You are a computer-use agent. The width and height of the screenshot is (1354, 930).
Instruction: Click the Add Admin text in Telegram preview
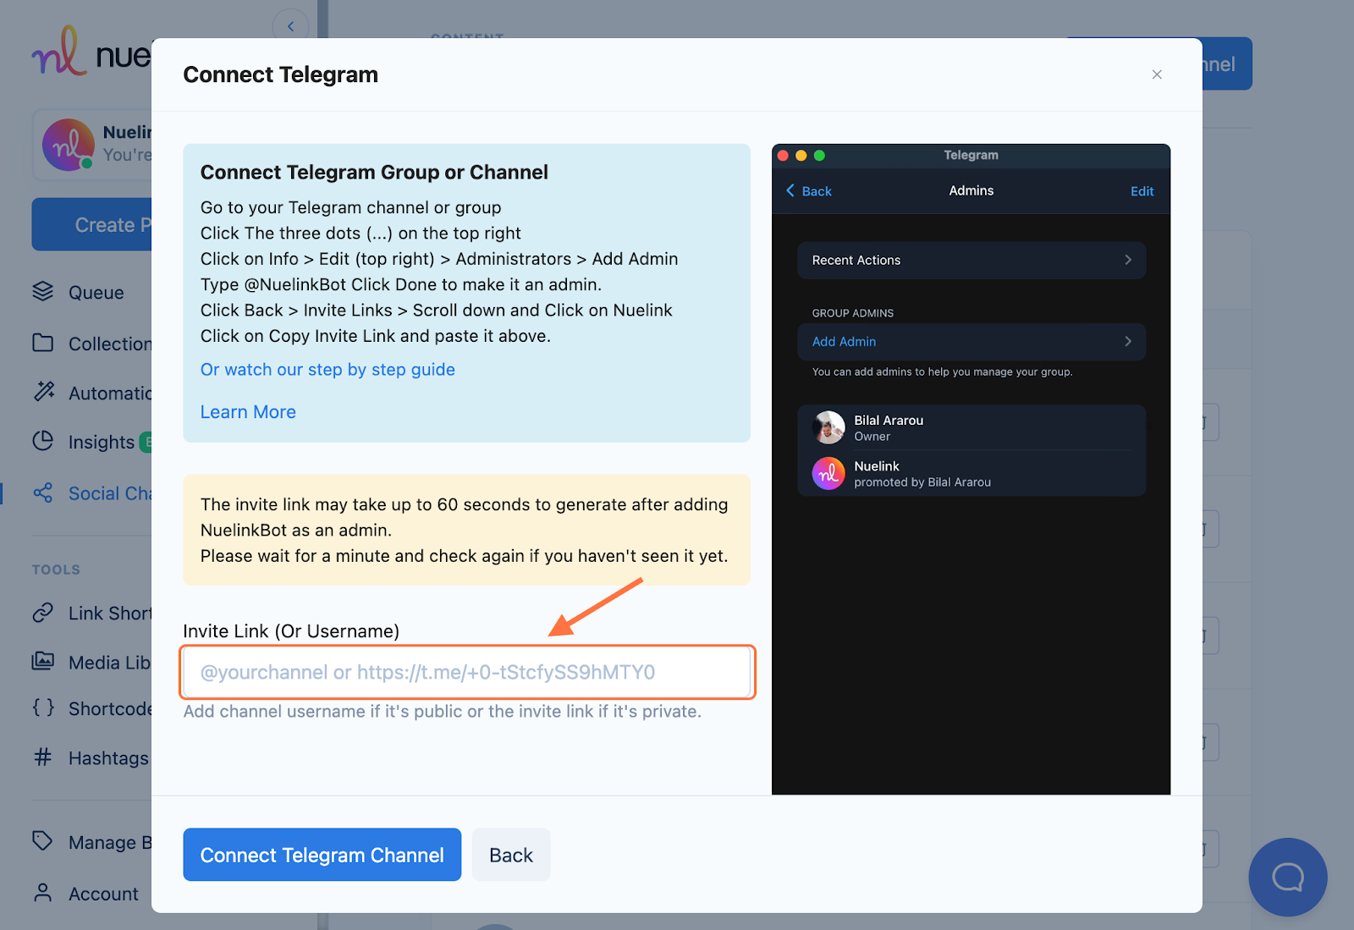pyautogui.click(x=844, y=341)
